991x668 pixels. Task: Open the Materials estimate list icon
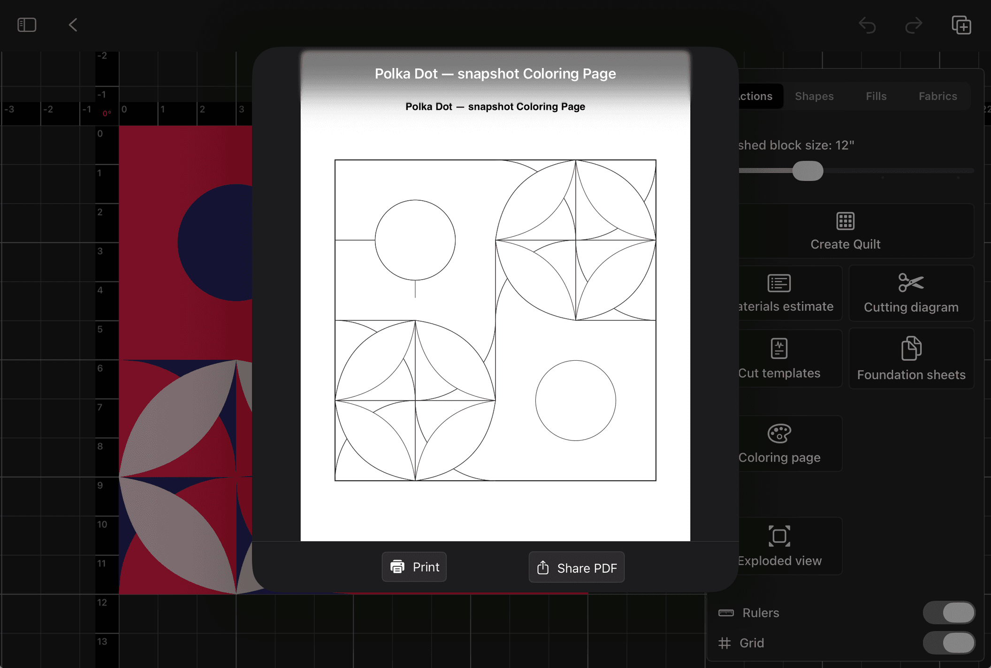point(779,283)
